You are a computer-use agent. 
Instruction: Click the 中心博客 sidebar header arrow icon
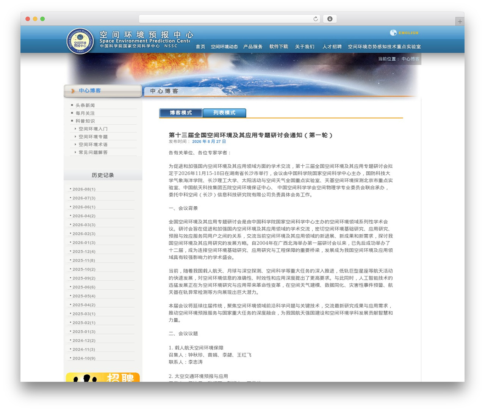(x=73, y=91)
